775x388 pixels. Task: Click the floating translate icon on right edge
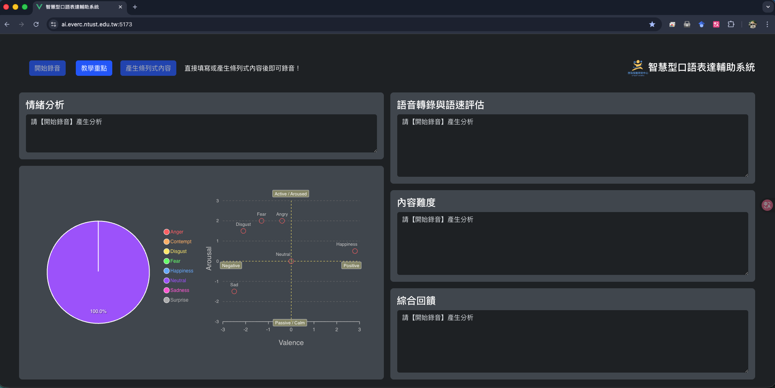[x=767, y=205]
